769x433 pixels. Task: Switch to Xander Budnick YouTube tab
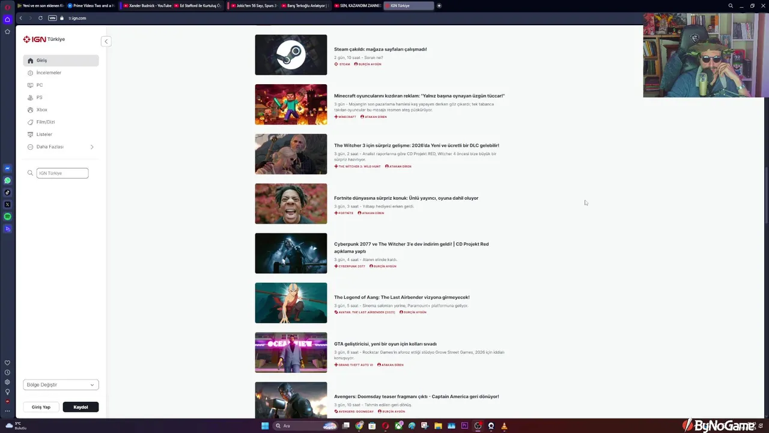(147, 5)
